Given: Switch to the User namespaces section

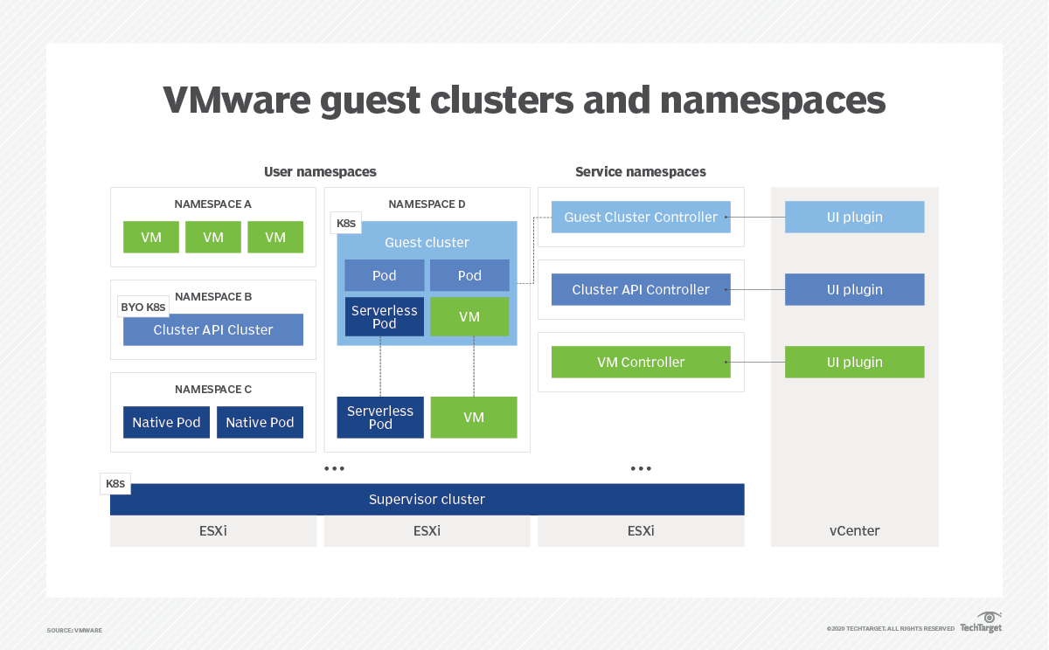Looking at the screenshot, I should [x=320, y=171].
